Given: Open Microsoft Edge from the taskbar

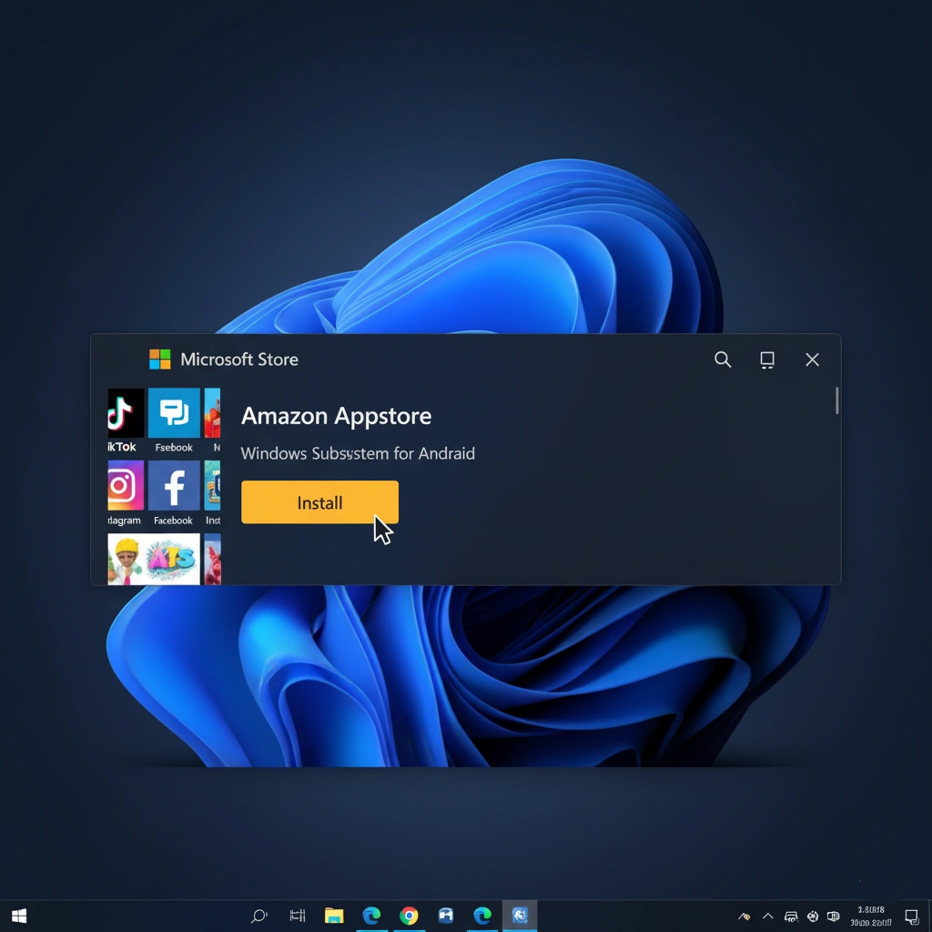Looking at the screenshot, I should click(371, 916).
